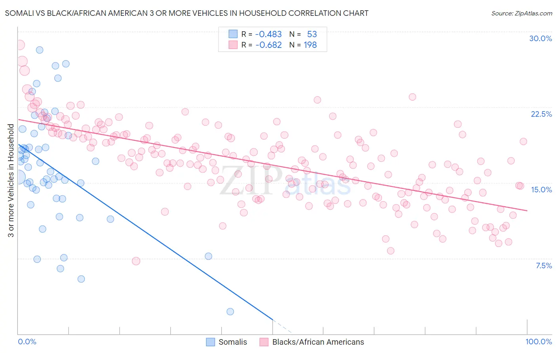
Task: Click the 15.0% y-axis label
Action: tap(541, 190)
